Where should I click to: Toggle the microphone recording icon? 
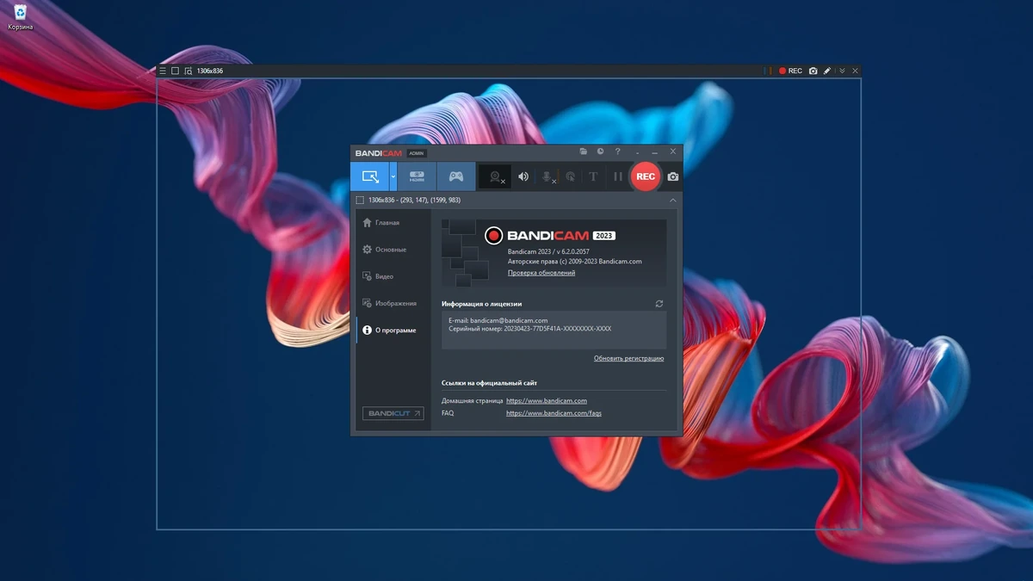(x=547, y=176)
